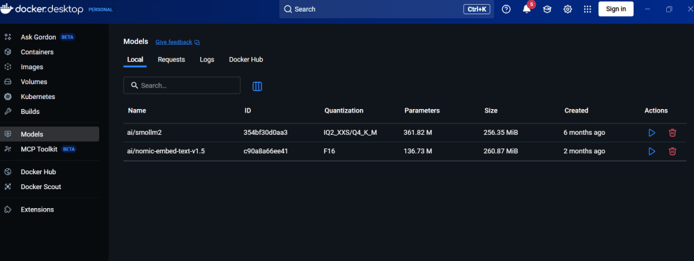Click the 256.35 MiB size value
694x261 pixels.
pyautogui.click(x=500, y=132)
